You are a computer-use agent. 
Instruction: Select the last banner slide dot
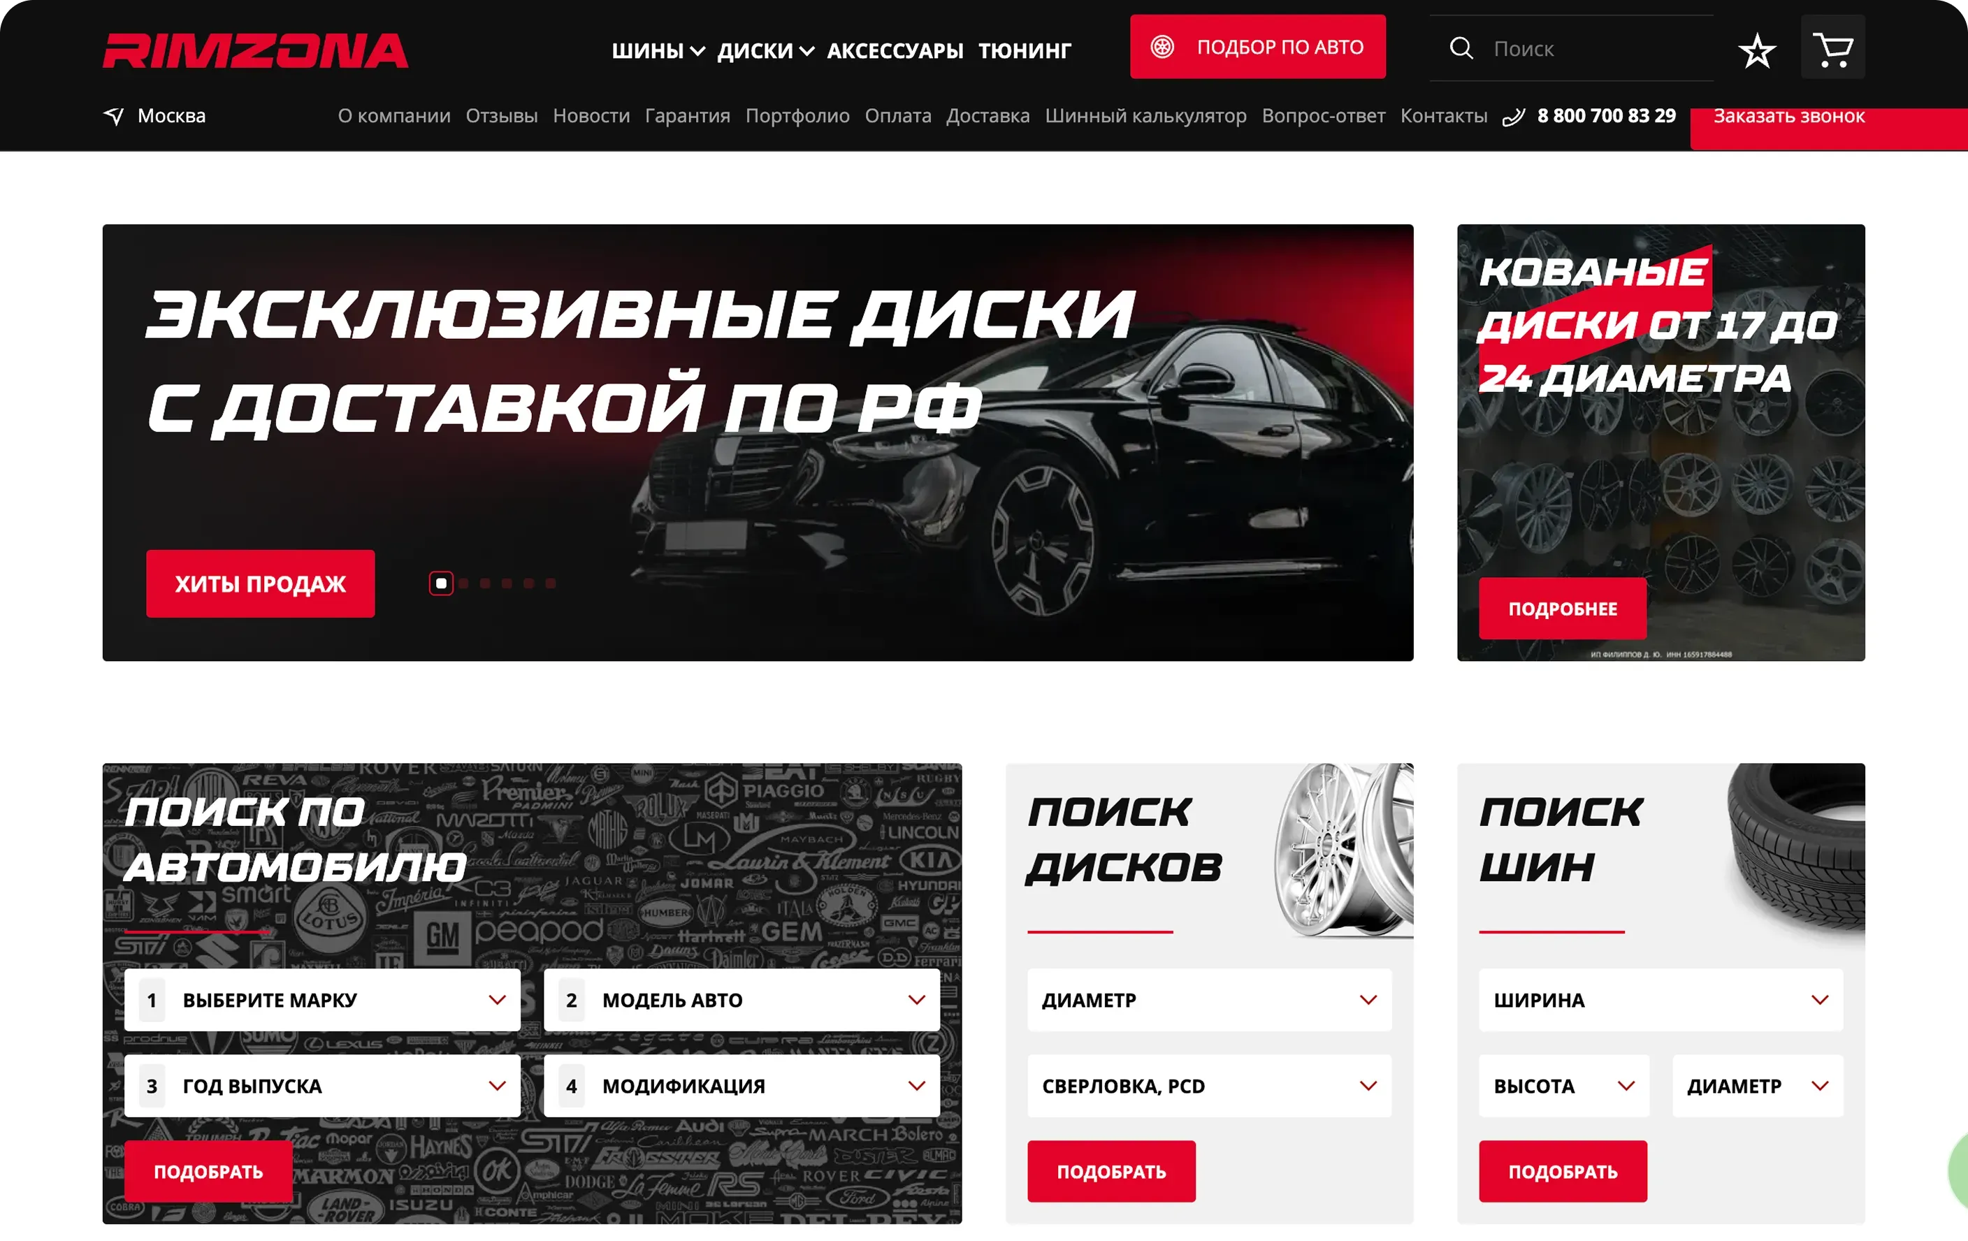coord(551,583)
